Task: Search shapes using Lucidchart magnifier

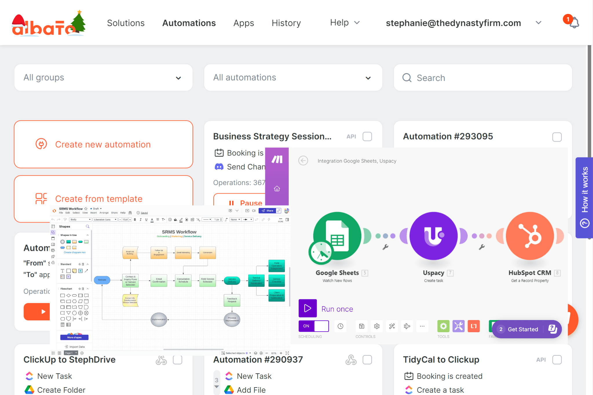Action: click(87, 226)
